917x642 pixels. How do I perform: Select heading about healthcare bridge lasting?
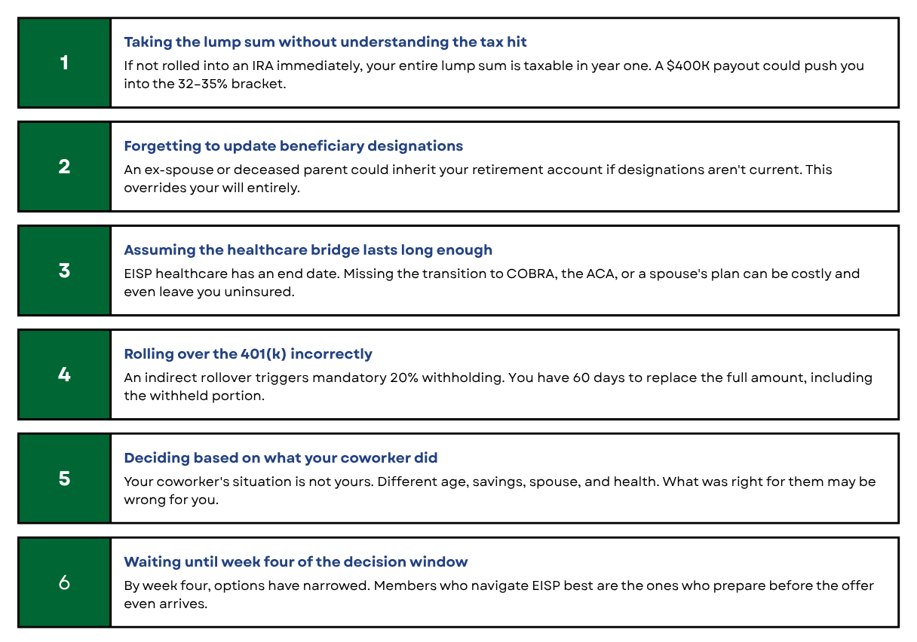[308, 250]
